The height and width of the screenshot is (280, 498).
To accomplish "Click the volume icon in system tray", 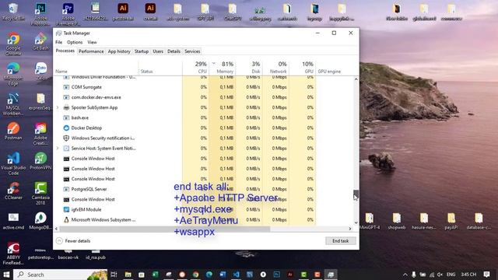I will pos(440,275).
